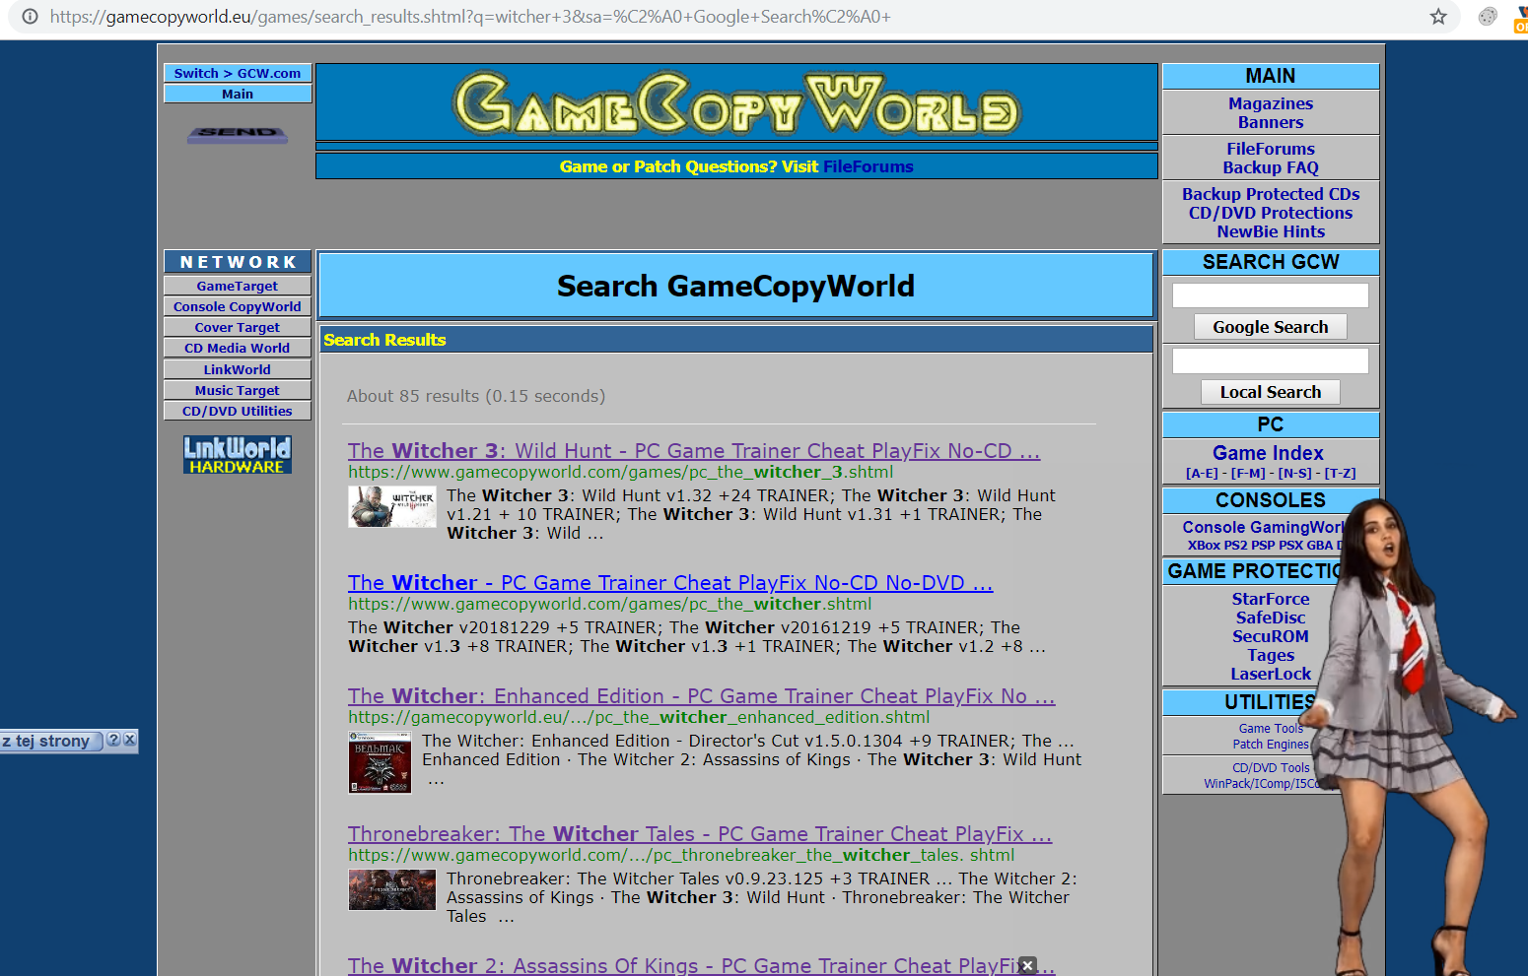Click the SEND button image
The height and width of the screenshot is (976, 1528).
click(x=238, y=135)
